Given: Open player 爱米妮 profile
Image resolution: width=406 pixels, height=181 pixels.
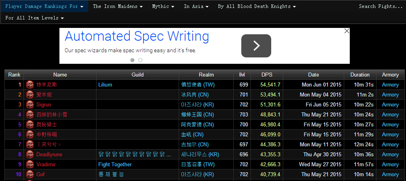Looking at the screenshot, I should 44,95.
